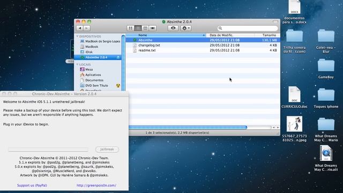343x193 pixels.
Task: Click the Finder toolbar toggle pill button
Action: (275, 21)
